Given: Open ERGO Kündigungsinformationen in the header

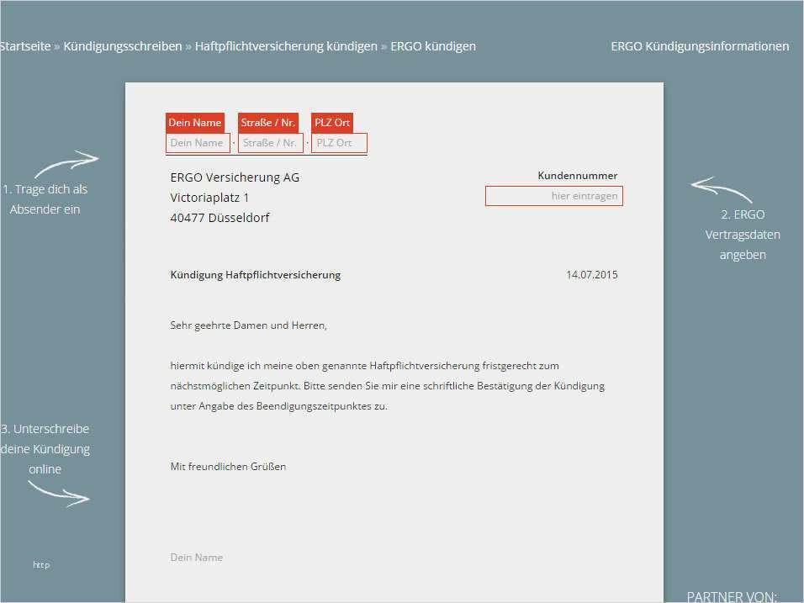Looking at the screenshot, I should click(700, 46).
